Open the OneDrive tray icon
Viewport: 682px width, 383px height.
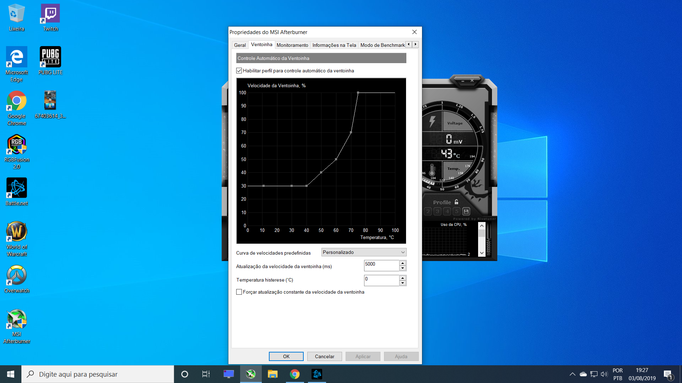(x=583, y=374)
